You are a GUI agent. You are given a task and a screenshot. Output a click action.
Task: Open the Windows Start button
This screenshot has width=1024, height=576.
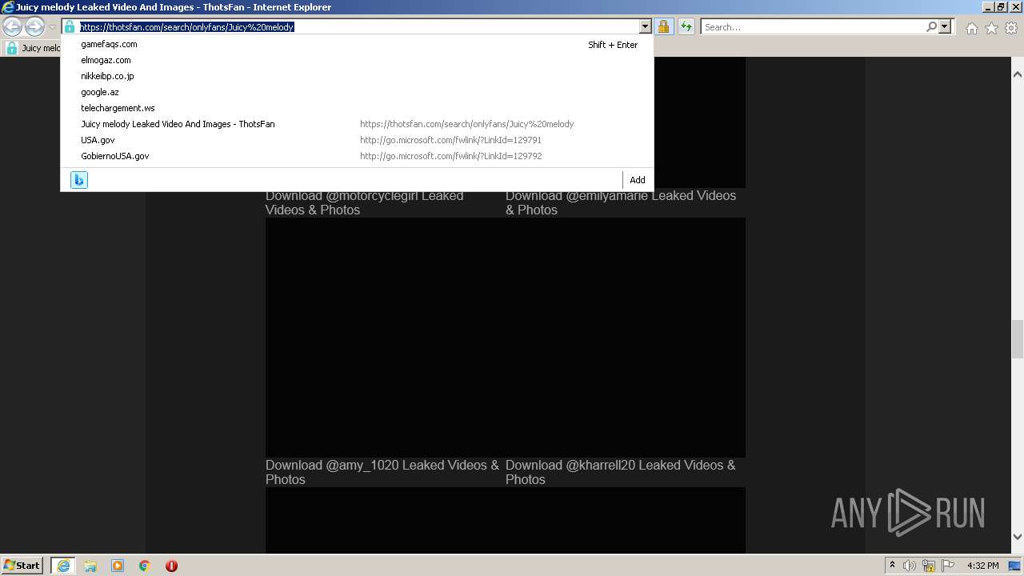(22, 566)
